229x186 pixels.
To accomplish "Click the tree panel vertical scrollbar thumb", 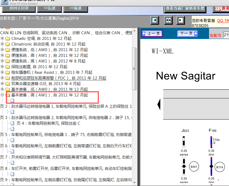I will tap(134, 69).
